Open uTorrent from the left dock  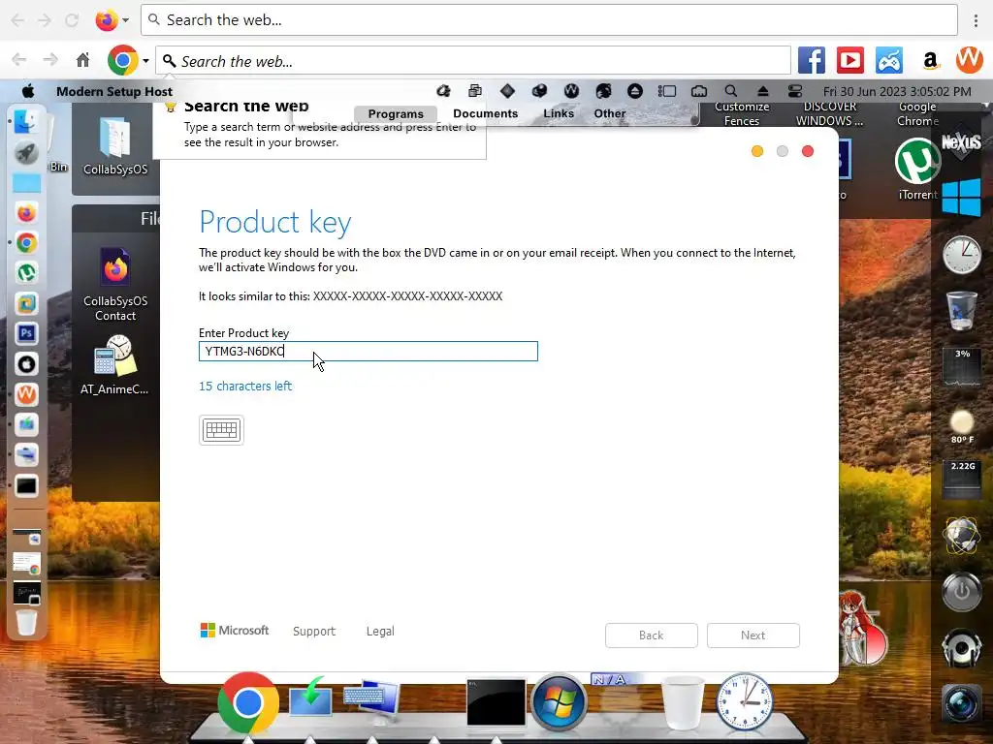coord(26,272)
